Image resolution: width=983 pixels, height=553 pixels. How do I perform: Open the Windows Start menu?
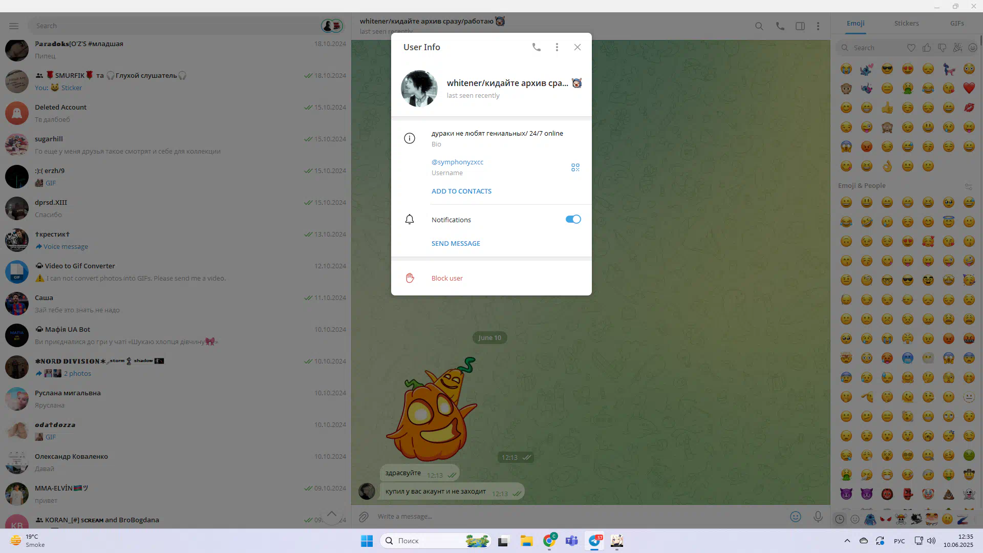click(x=367, y=541)
